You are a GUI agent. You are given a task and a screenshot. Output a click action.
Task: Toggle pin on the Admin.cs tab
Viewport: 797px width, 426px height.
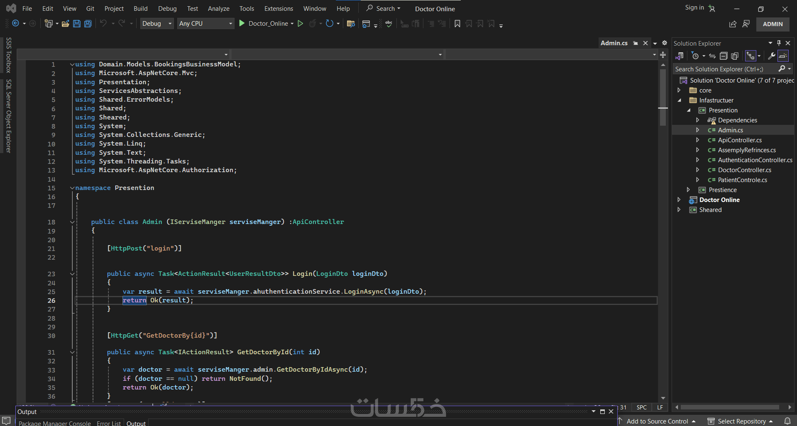(636, 43)
